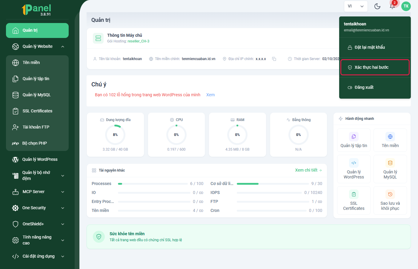Open the Quản lý MySQL quick action tile

click(390, 169)
